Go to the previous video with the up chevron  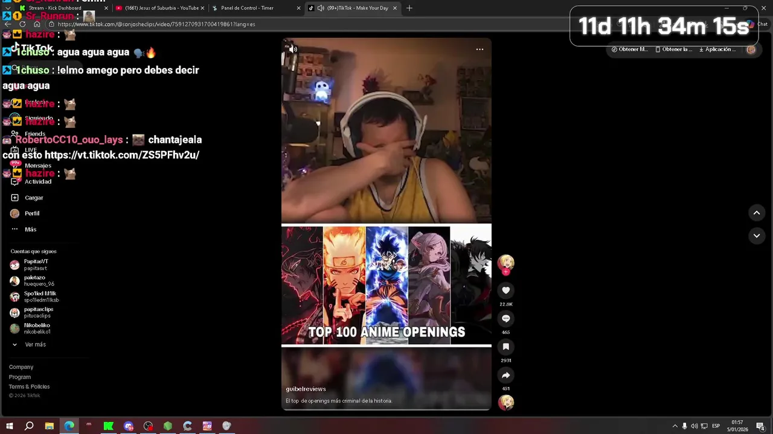(757, 213)
